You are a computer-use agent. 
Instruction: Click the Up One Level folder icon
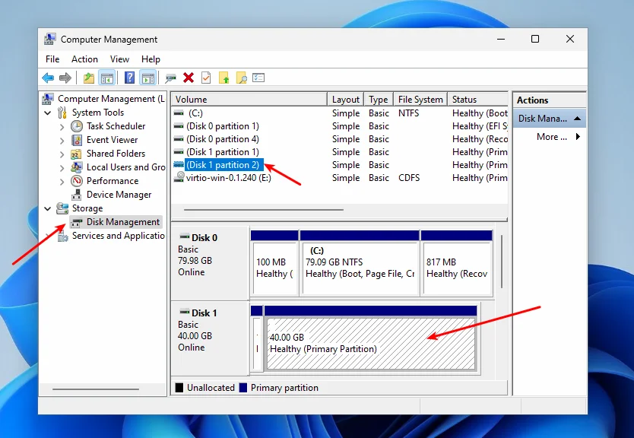point(89,78)
